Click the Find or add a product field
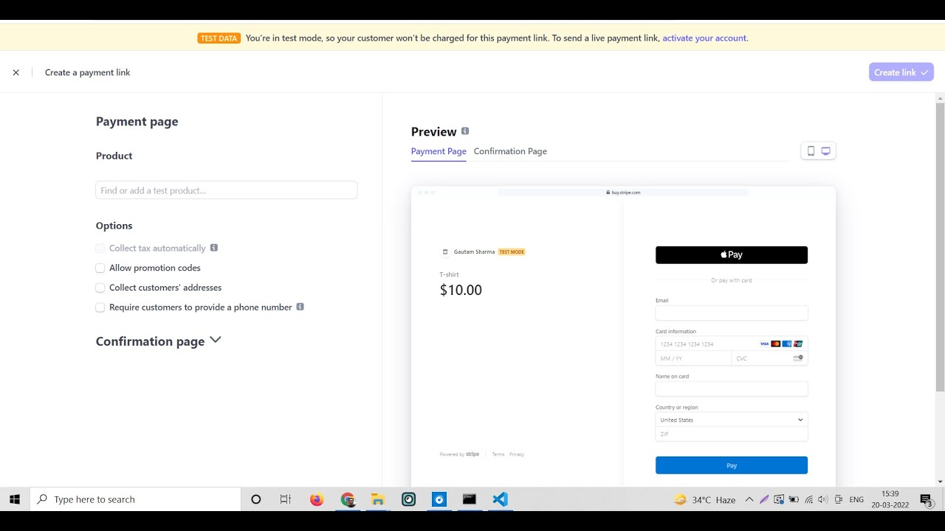 [226, 190]
